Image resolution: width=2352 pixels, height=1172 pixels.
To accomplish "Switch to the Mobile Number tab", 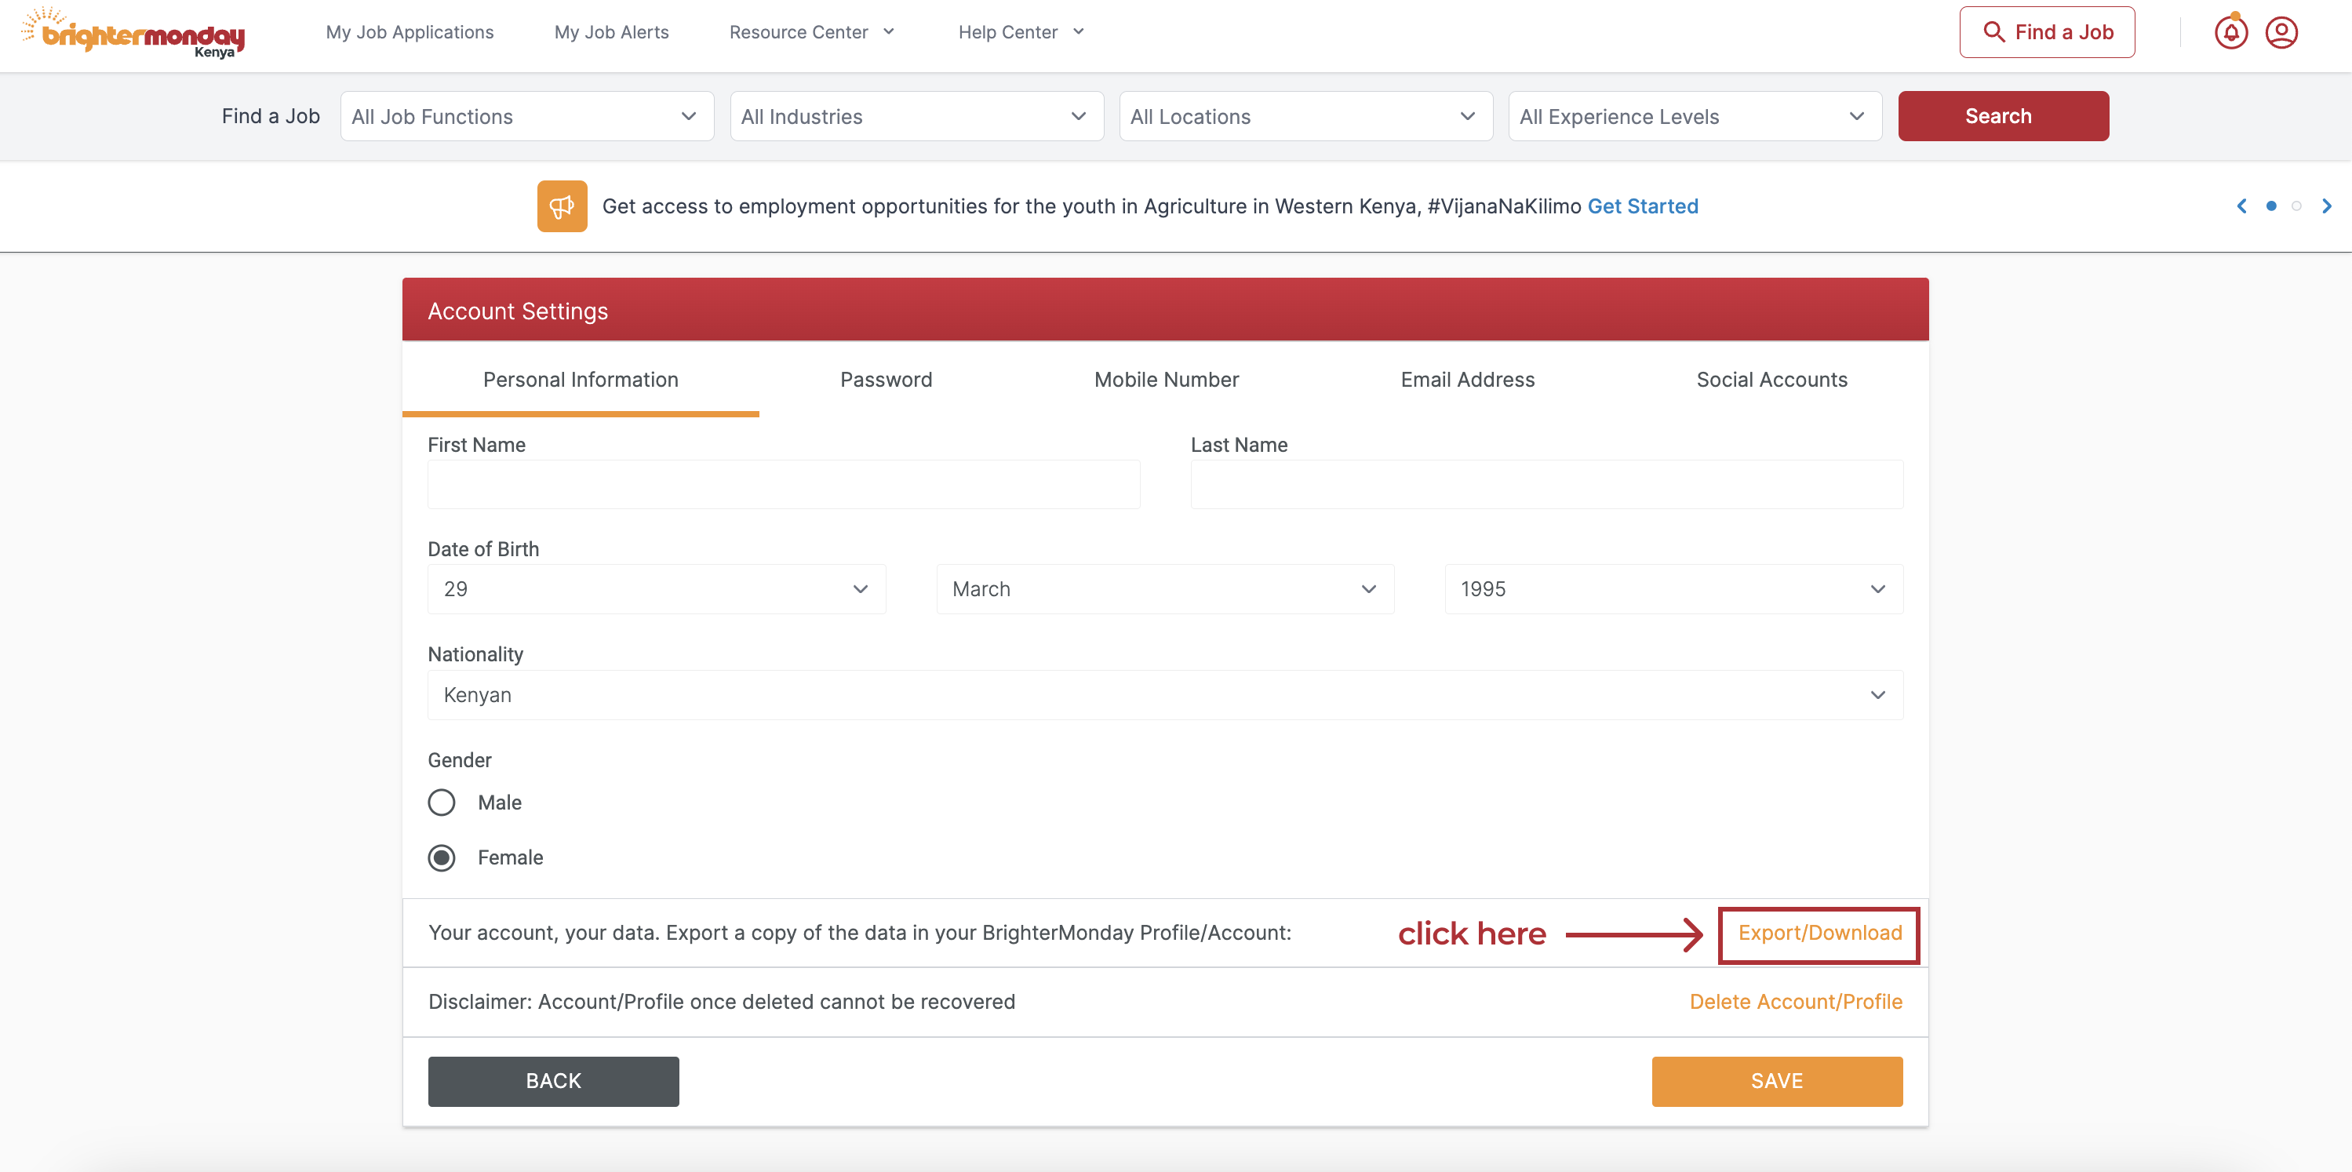I will (x=1166, y=380).
